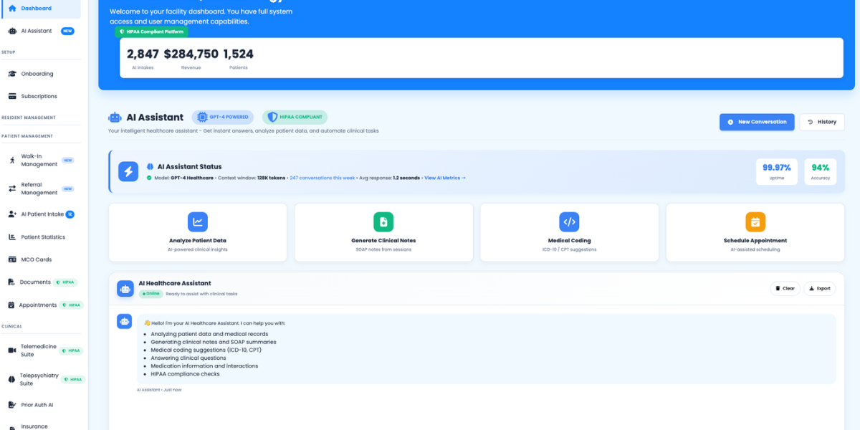Select the MCO Cards icon
Viewport: 860px width, 430px height.
[12, 259]
